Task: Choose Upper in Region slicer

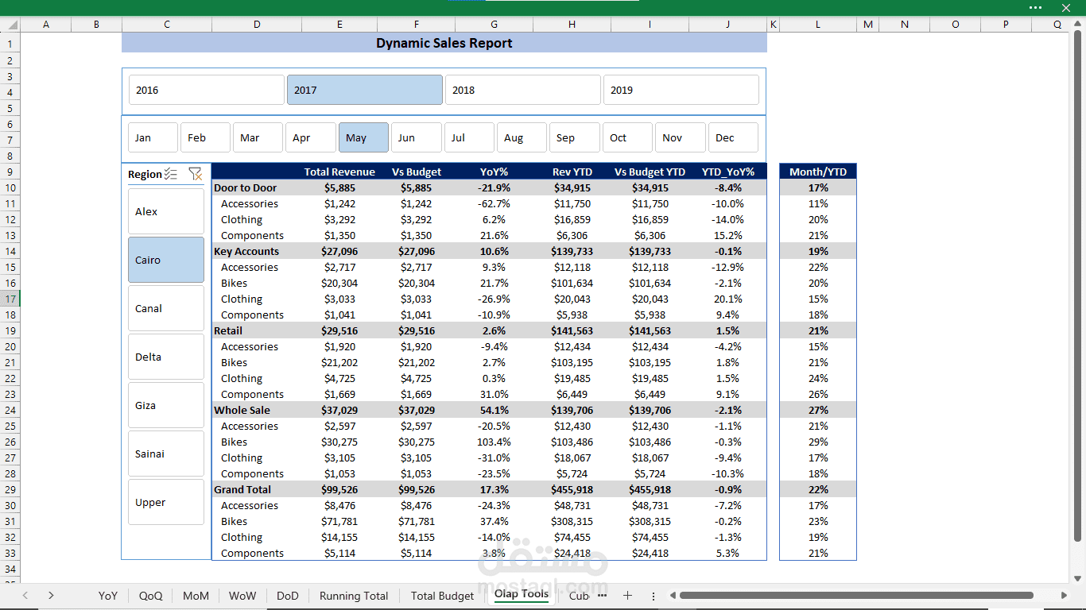Action: (166, 502)
